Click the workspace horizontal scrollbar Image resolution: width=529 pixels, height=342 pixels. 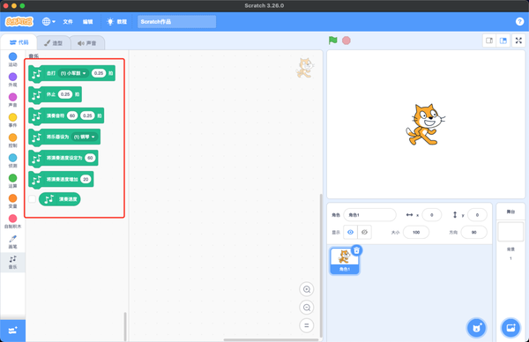[271, 339]
